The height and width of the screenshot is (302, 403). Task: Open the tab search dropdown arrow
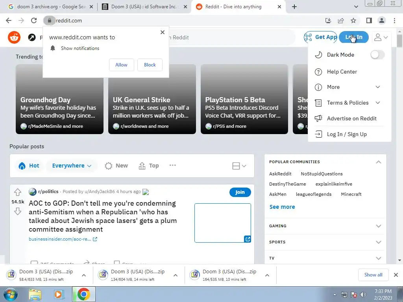[356, 7]
